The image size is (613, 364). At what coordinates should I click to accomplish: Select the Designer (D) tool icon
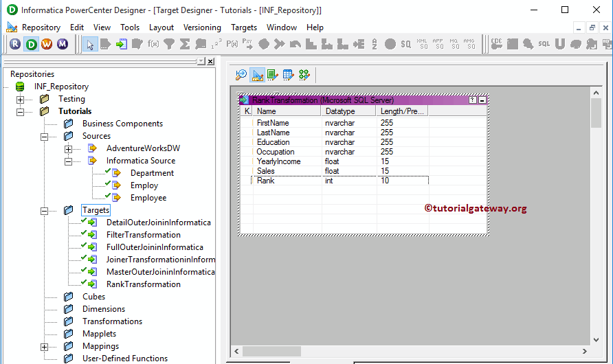(31, 44)
